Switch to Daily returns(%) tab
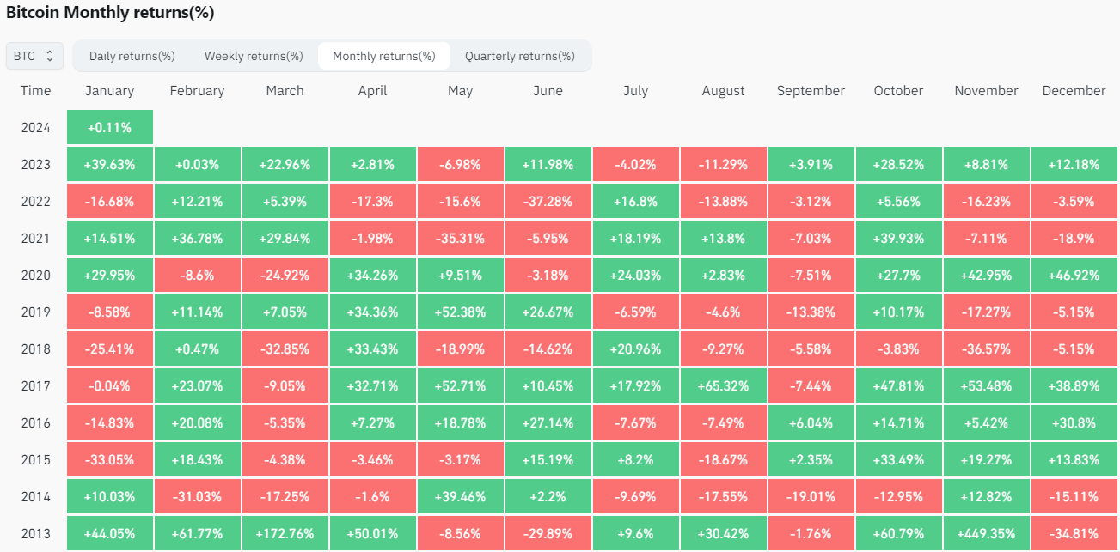The width and height of the screenshot is (1120, 552). [x=132, y=56]
